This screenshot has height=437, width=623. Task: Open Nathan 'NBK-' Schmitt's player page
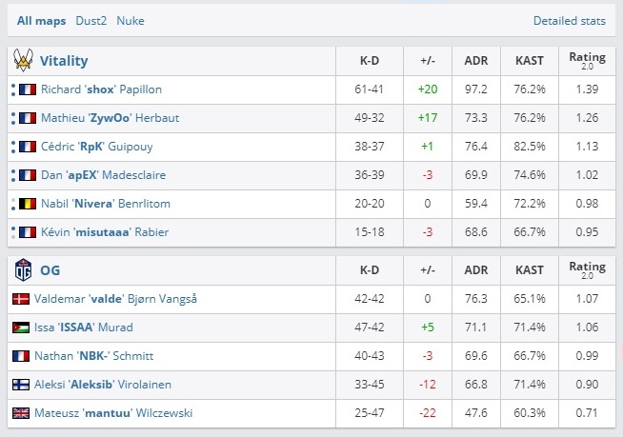[93, 356]
